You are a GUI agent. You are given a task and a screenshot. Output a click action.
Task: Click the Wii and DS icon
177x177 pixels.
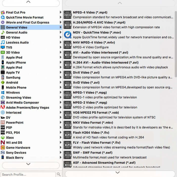click(3, 142)
